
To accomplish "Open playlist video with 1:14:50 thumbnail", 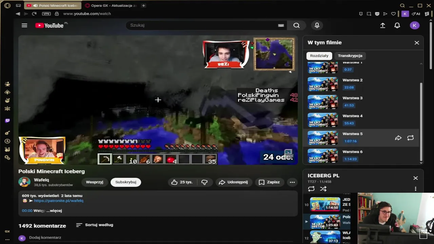I will pos(325,204).
